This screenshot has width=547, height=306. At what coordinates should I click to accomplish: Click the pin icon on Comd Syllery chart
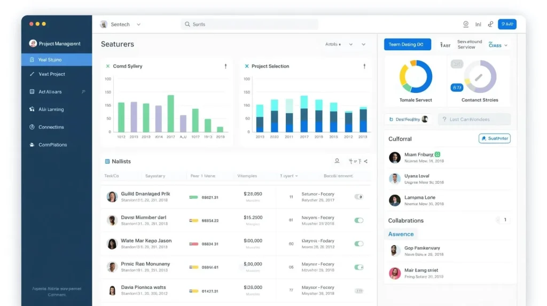point(226,66)
